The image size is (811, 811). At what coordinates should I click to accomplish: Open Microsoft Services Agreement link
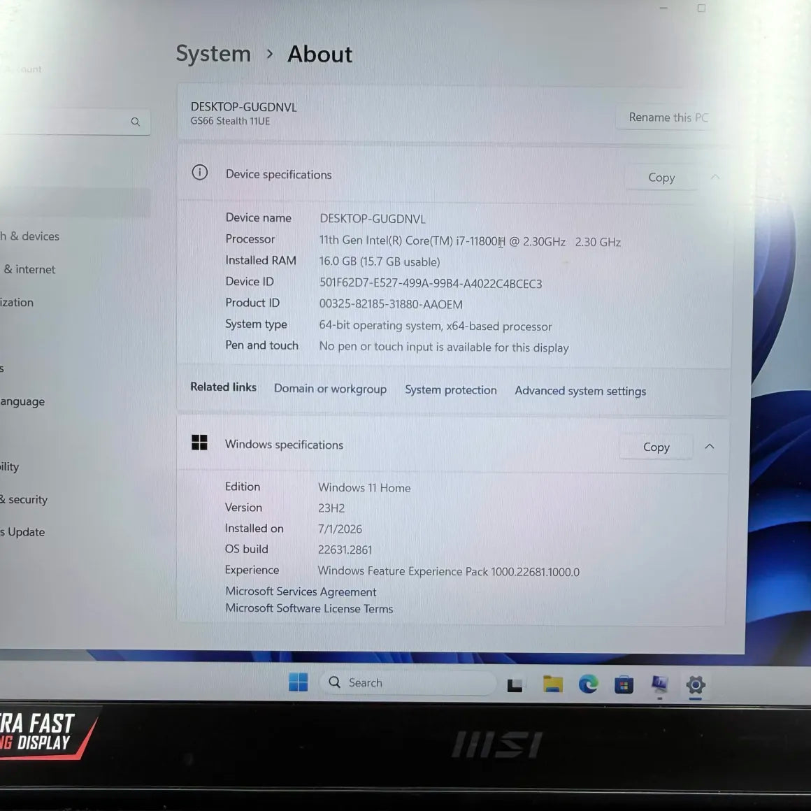pyautogui.click(x=301, y=591)
